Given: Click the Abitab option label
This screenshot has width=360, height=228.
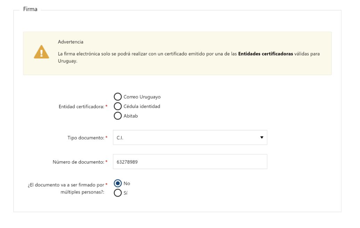Looking at the screenshot, I should [x=131, y=116].
